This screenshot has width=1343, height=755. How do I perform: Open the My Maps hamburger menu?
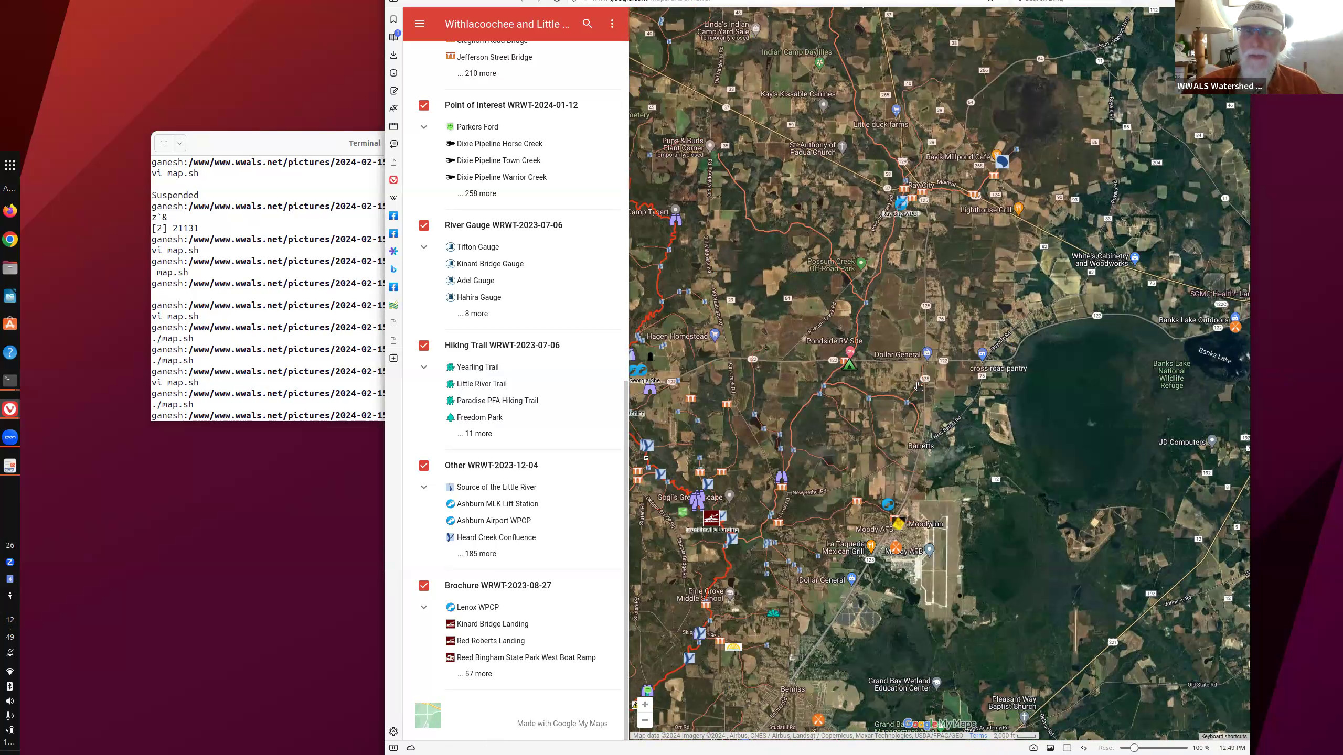coord(419,24)
